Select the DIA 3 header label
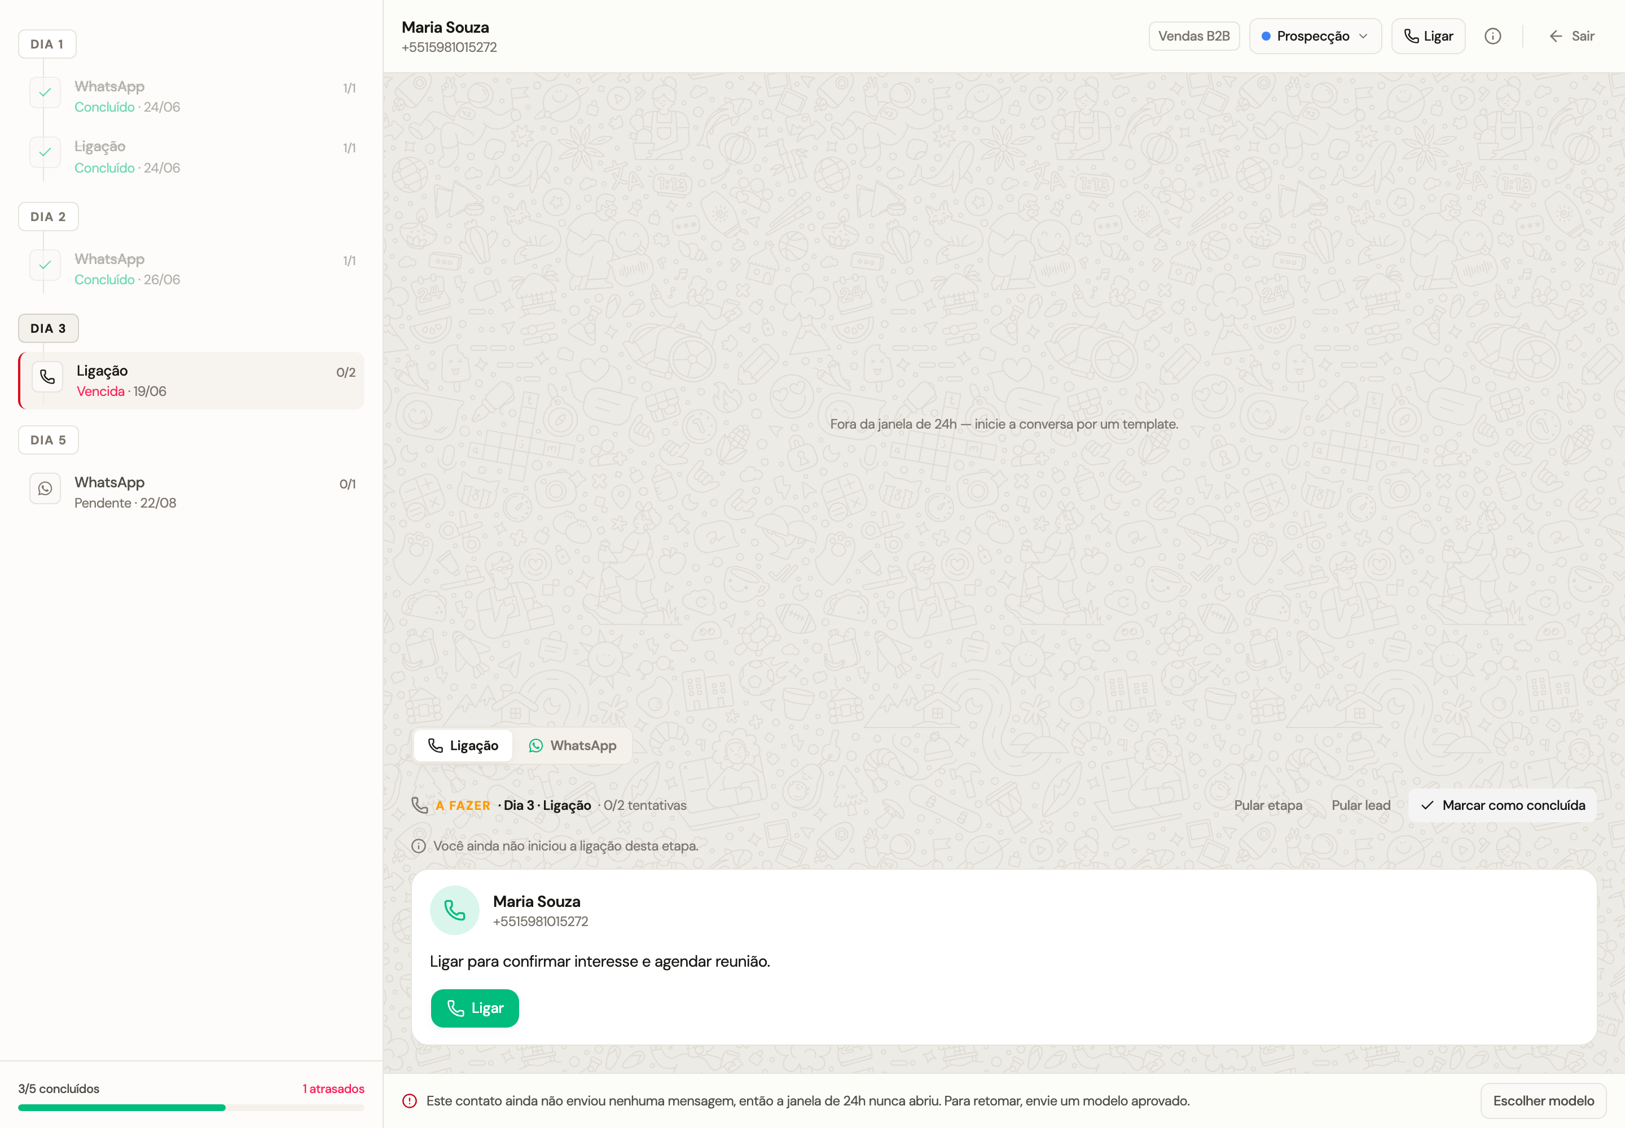The image size is (1625, 1128). tap(48, 328)
